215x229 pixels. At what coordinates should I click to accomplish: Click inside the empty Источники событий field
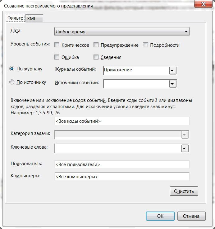click(x=136, y=84)
